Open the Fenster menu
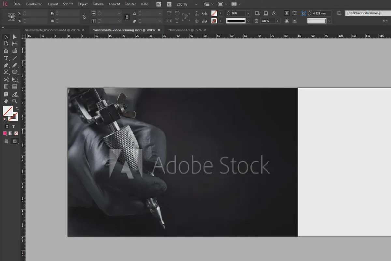 [130, 4]
